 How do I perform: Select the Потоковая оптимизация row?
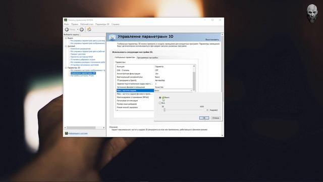click(135, 101)
